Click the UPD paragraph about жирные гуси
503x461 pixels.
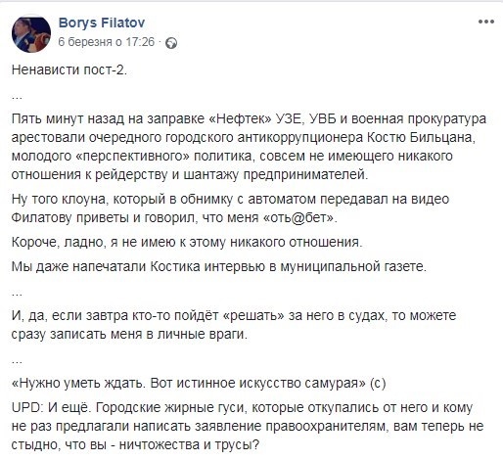click(x=248, y=426)
